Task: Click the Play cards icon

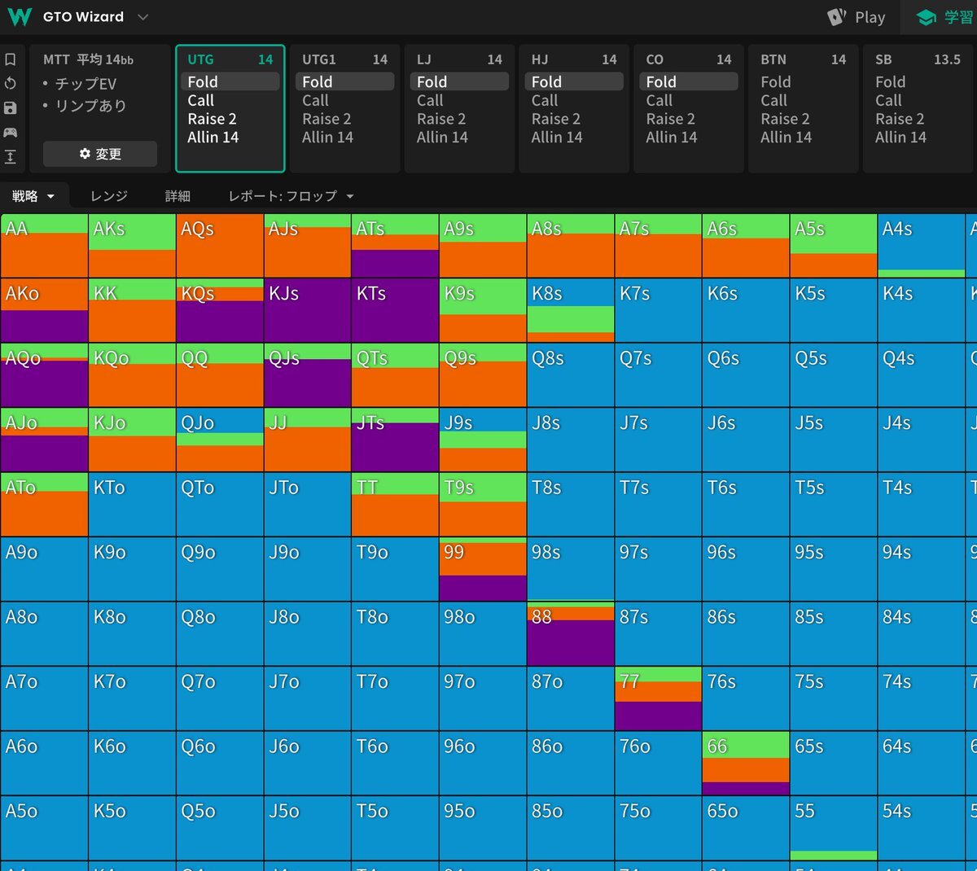Action: pyautogui.click(x=836, y=17)
